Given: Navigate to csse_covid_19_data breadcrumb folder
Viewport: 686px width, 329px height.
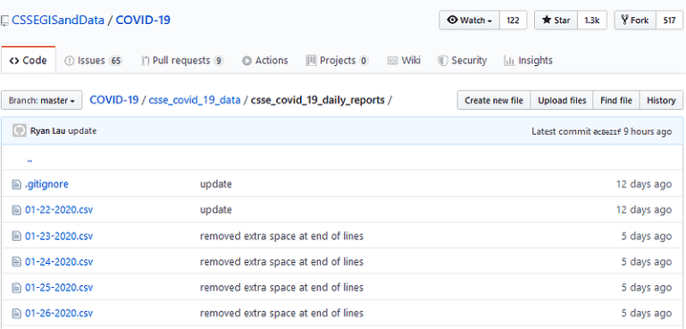Looking at the screenshot, I should pyautogui.click(x=195, y=100).
